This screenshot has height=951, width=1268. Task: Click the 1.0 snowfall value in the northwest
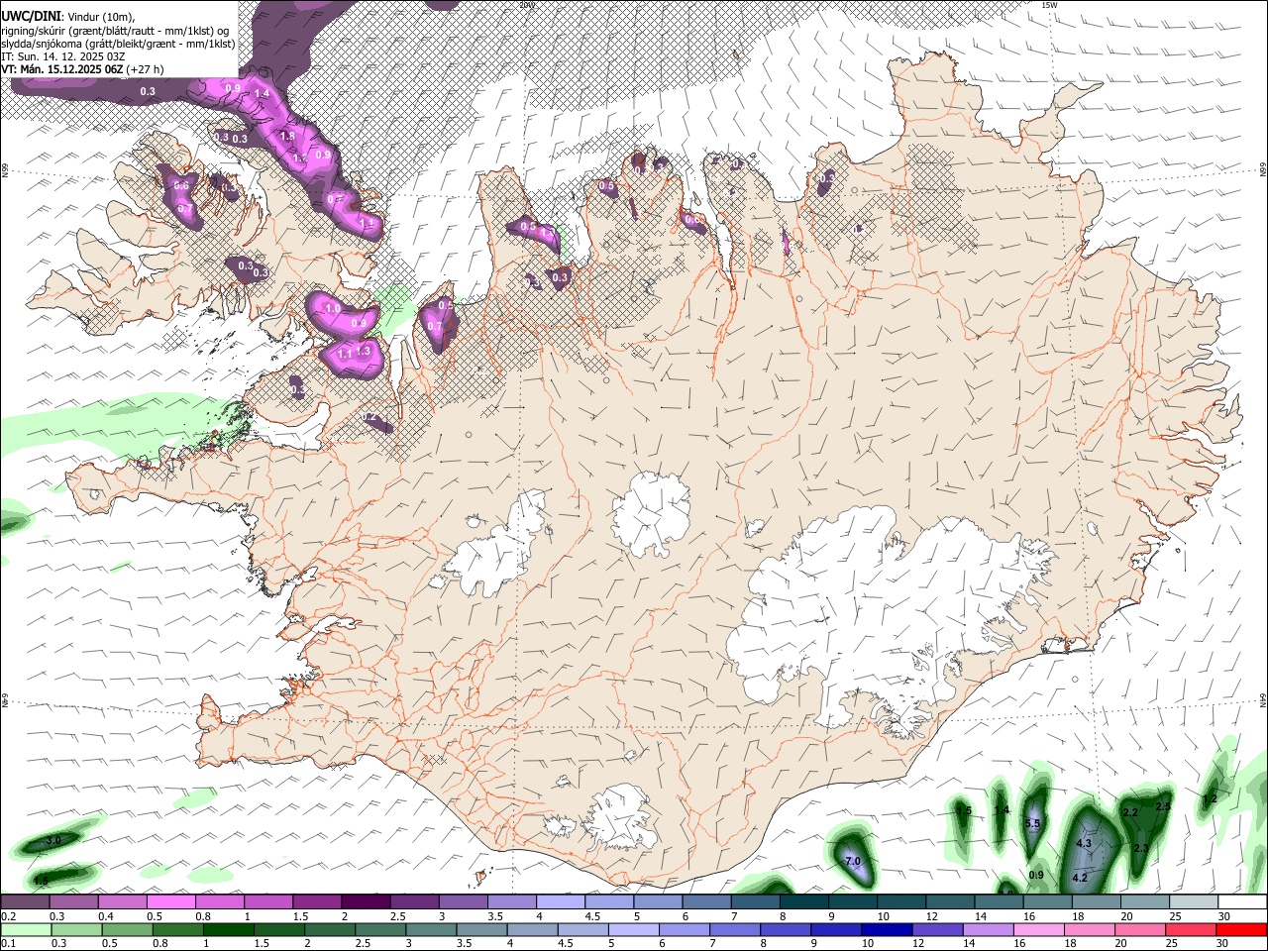333,308
